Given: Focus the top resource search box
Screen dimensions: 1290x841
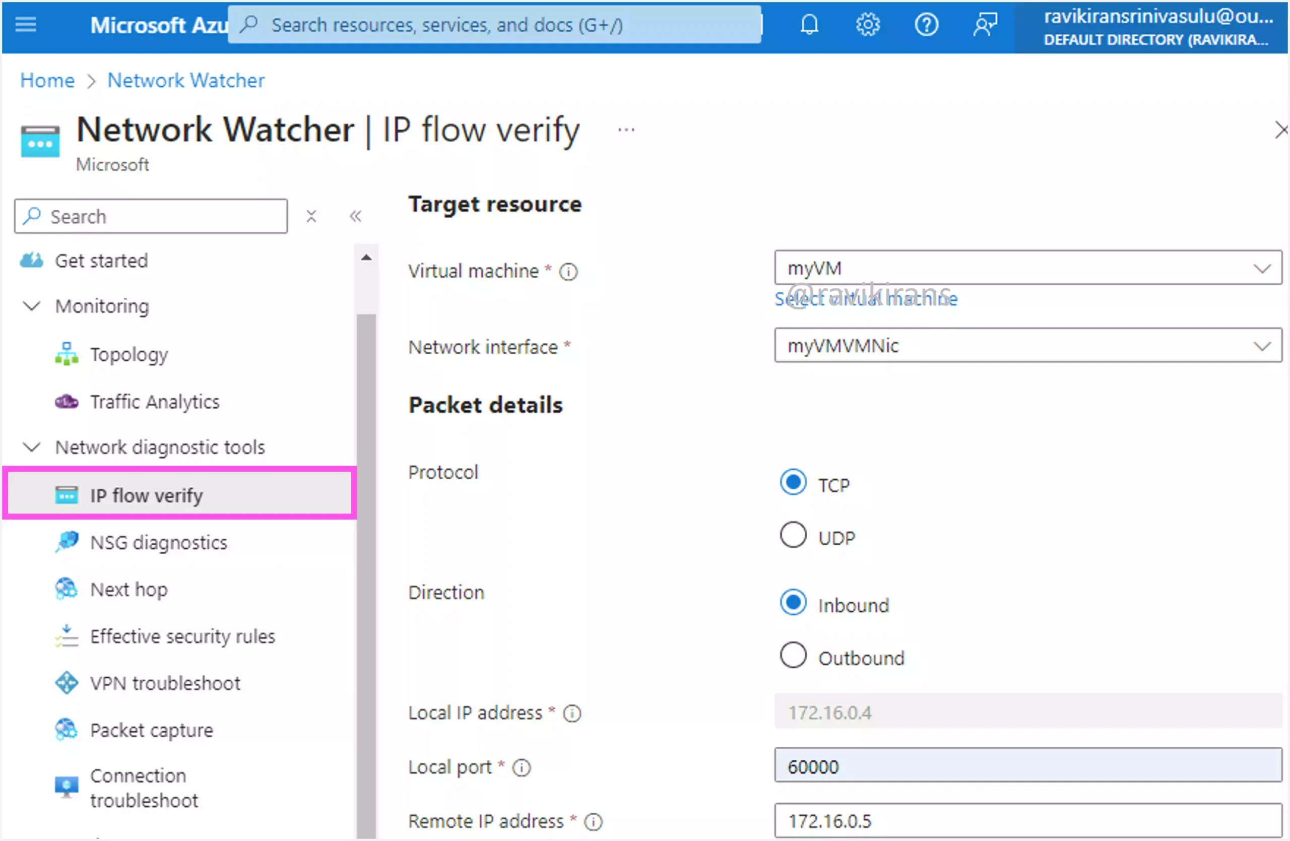Looking at the screenshot, I should coord(495,24).
